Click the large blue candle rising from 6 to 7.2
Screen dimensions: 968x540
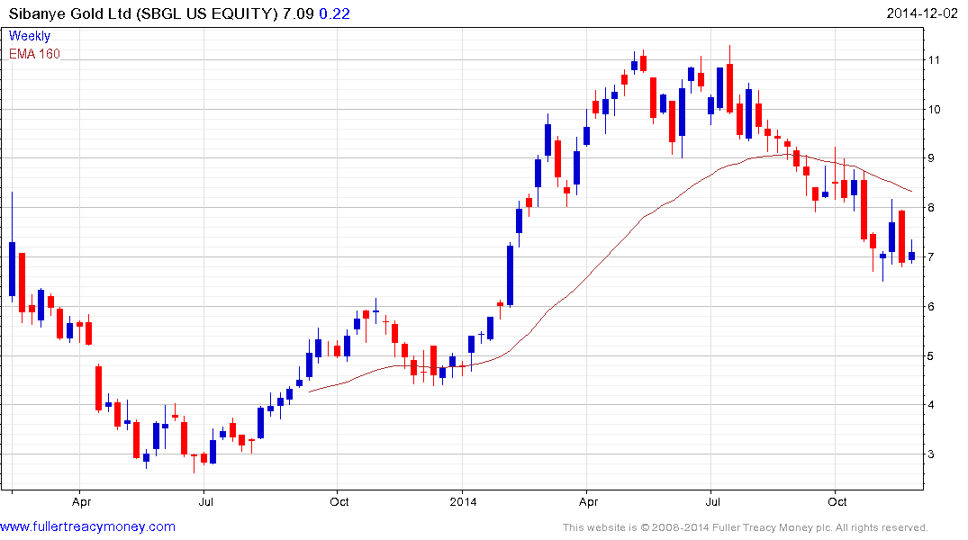coord(510,275)
